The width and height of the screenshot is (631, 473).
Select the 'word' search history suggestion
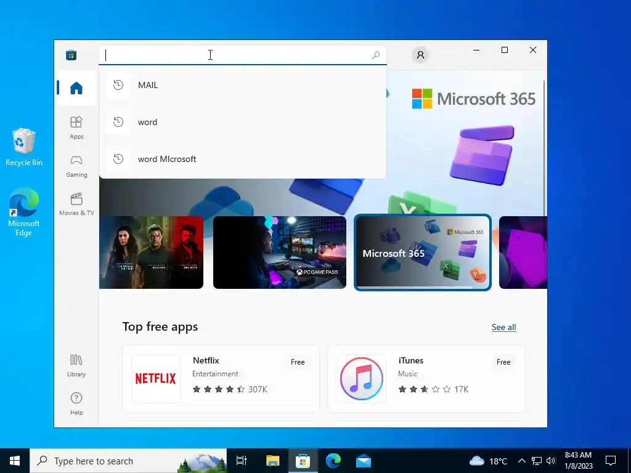(x=243, y=122)
